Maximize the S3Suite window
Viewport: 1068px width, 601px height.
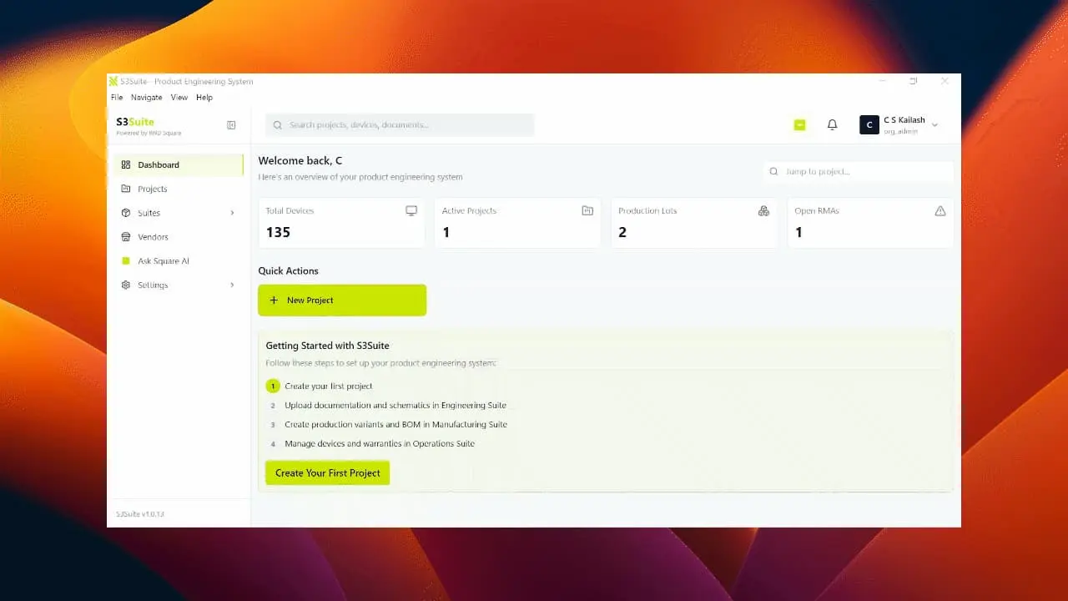coord(914,81)
